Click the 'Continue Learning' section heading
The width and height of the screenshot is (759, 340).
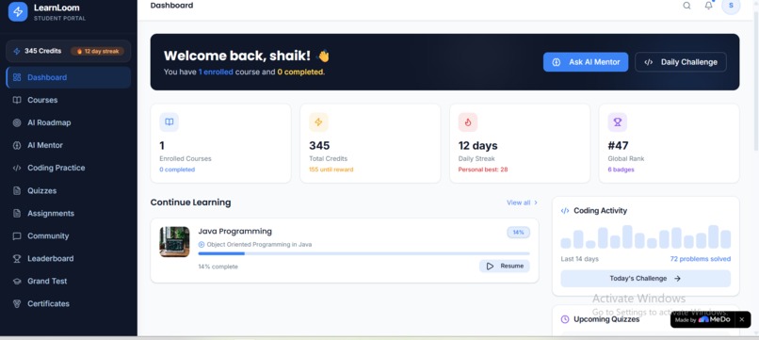pyautogui.click(x=191, y=202)
